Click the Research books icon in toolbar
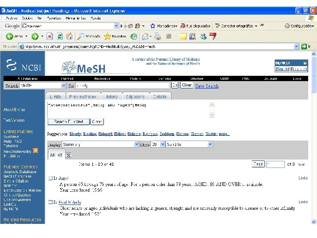 [193, 37]
